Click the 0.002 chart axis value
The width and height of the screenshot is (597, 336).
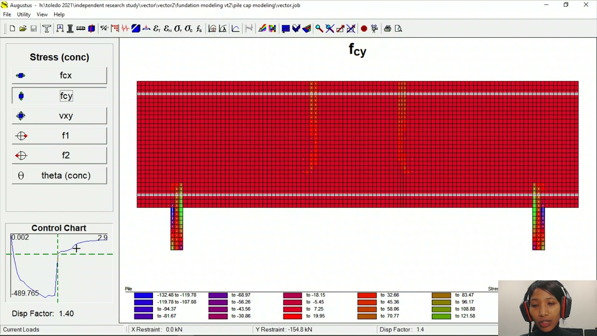tap(20, 238)
